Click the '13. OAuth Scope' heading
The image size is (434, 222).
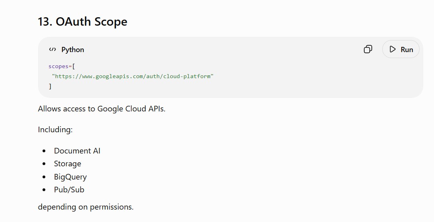point(83,22)
